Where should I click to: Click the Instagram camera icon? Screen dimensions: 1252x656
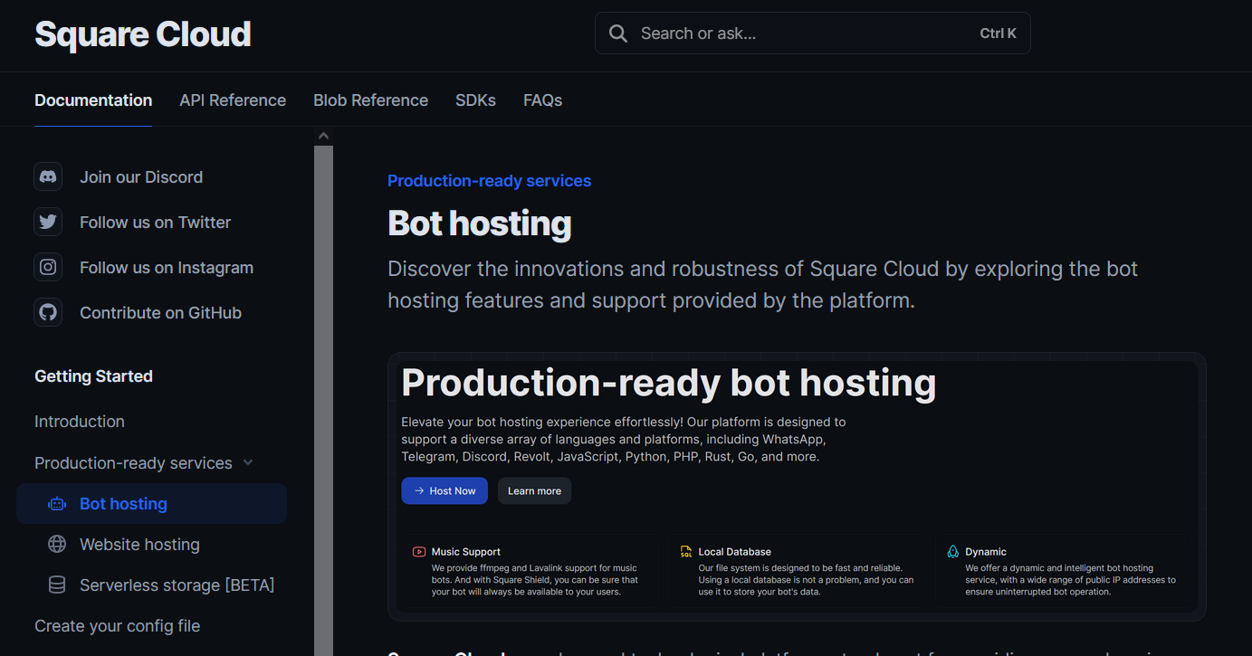[x=48, y=268]
